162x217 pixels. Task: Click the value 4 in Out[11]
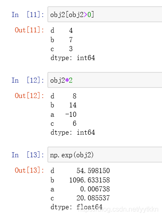(71, 30)
